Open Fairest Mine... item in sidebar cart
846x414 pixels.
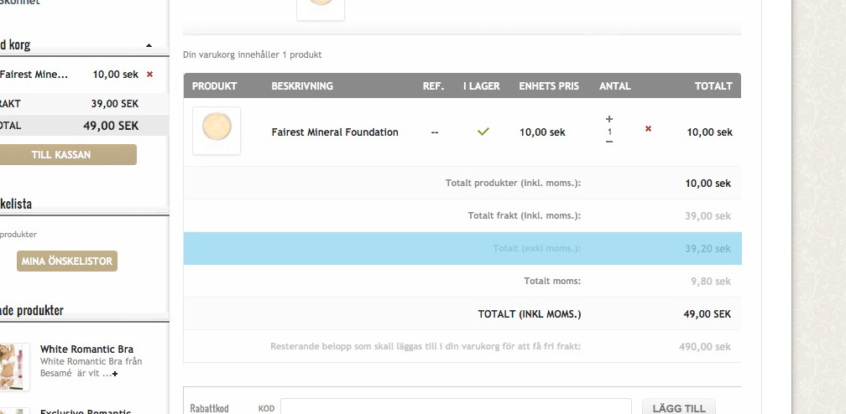pyautogui.click(x=34, y=75)
